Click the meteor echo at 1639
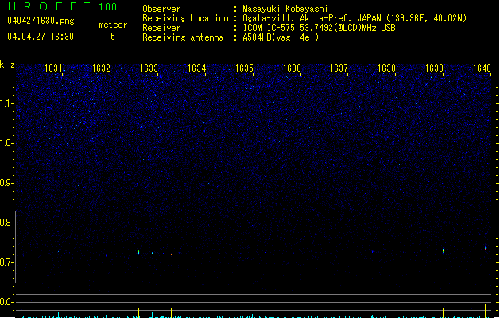Image resolution: width=500 pixels, height=318 pixels. tap(444, 250)
